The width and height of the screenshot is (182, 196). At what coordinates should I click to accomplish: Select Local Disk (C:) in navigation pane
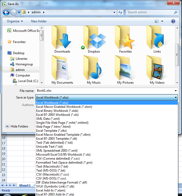(26, 81)
